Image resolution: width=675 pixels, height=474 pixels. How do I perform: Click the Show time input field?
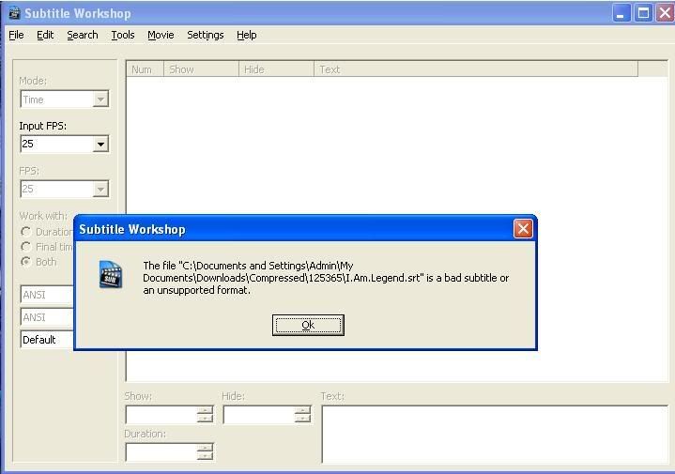tap(161, 415)
